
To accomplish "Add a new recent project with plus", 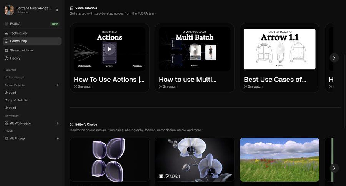I will coord(58,85).
